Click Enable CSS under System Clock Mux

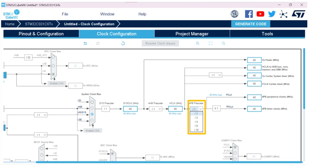pos(93,131)
